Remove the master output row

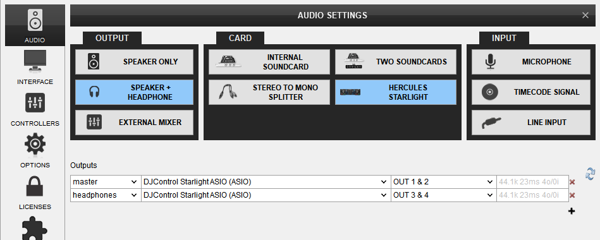click(x=572, y=183)
